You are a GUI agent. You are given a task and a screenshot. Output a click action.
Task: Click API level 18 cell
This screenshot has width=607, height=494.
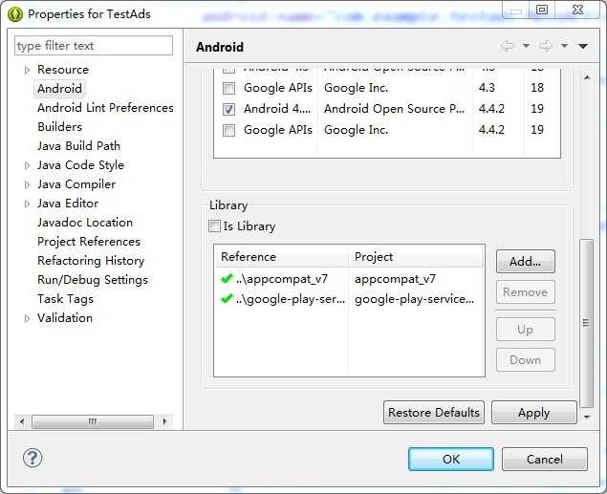[537, 88]
